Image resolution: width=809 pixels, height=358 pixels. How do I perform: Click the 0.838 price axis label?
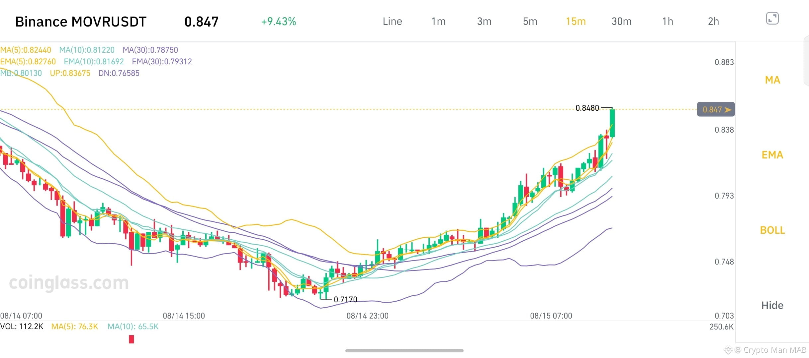(x=724, y=130)
